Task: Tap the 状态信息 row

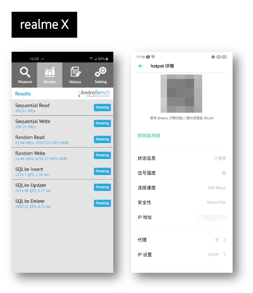Action: [182, 158]
